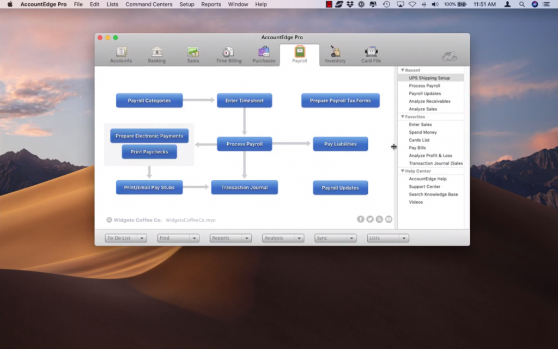The image size is (558, 349).
Task: Go to the Purchases command center
Action: 264,54
